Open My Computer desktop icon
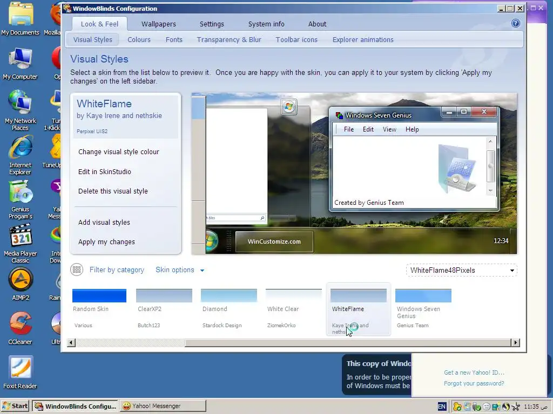 click(x=20, y=65)
